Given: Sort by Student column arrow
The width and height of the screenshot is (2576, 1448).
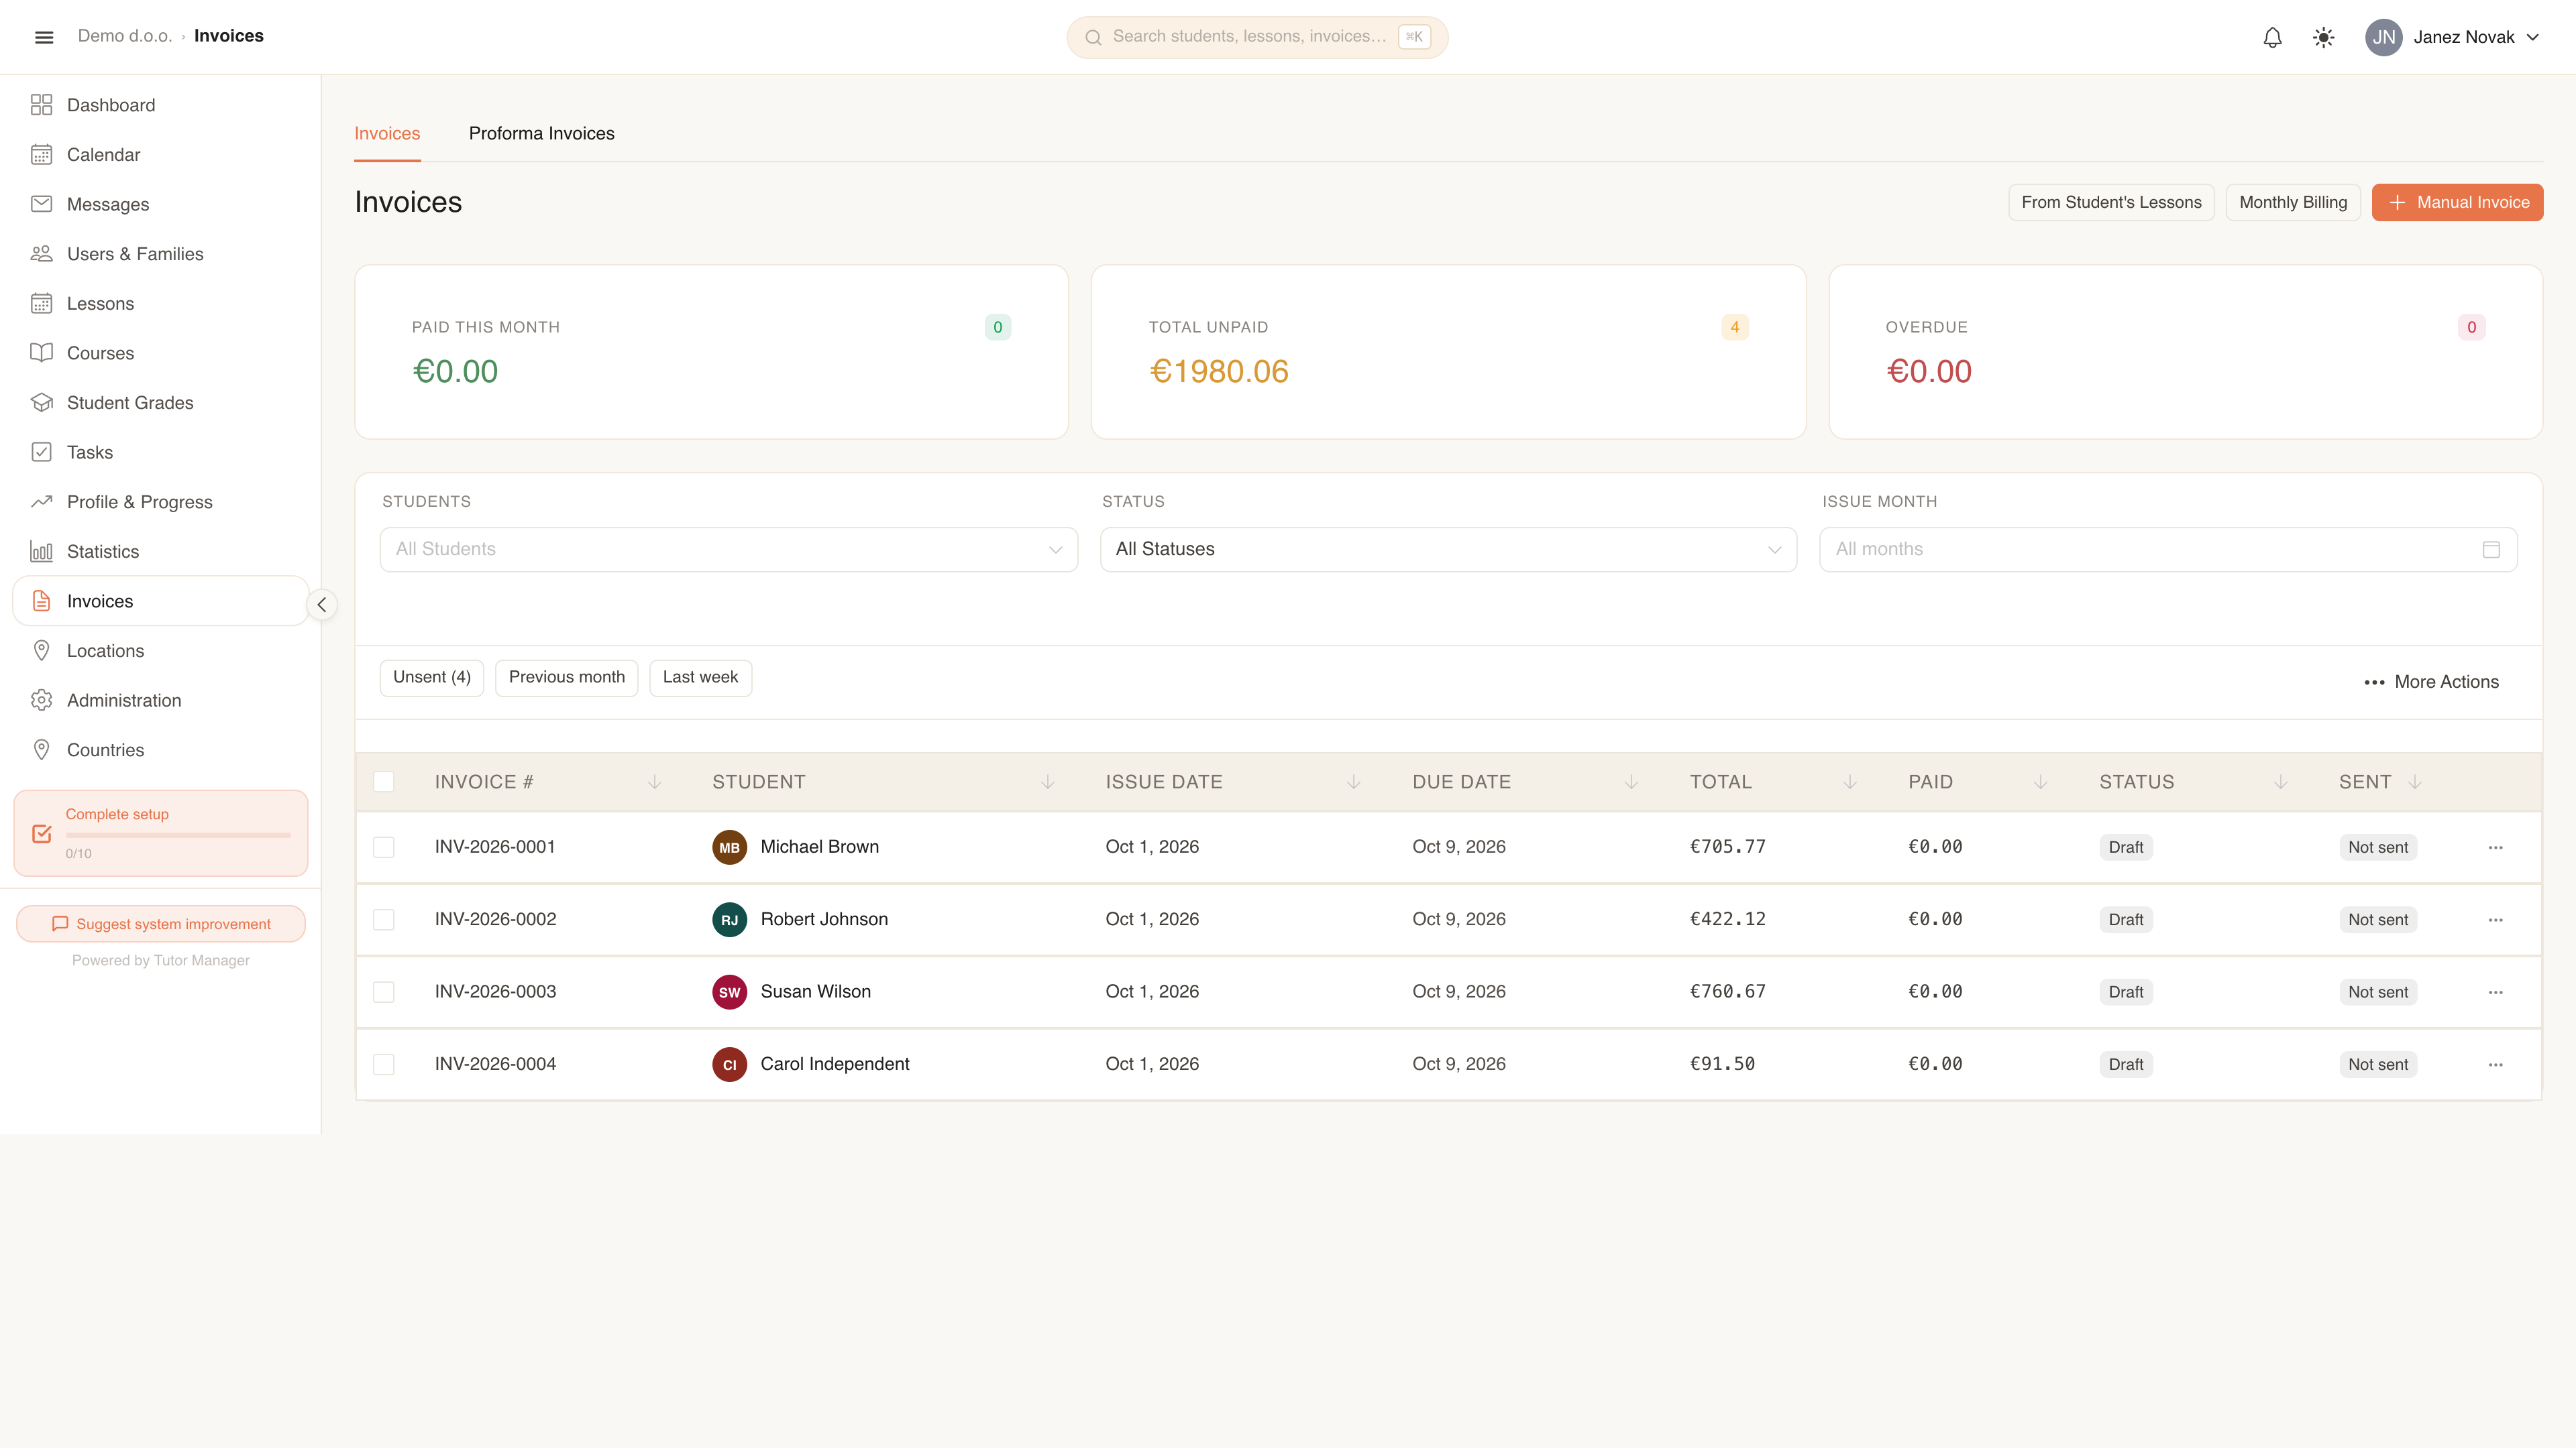Looking at the screenshot, I should pyautogui.click(x=1047, y=782).
